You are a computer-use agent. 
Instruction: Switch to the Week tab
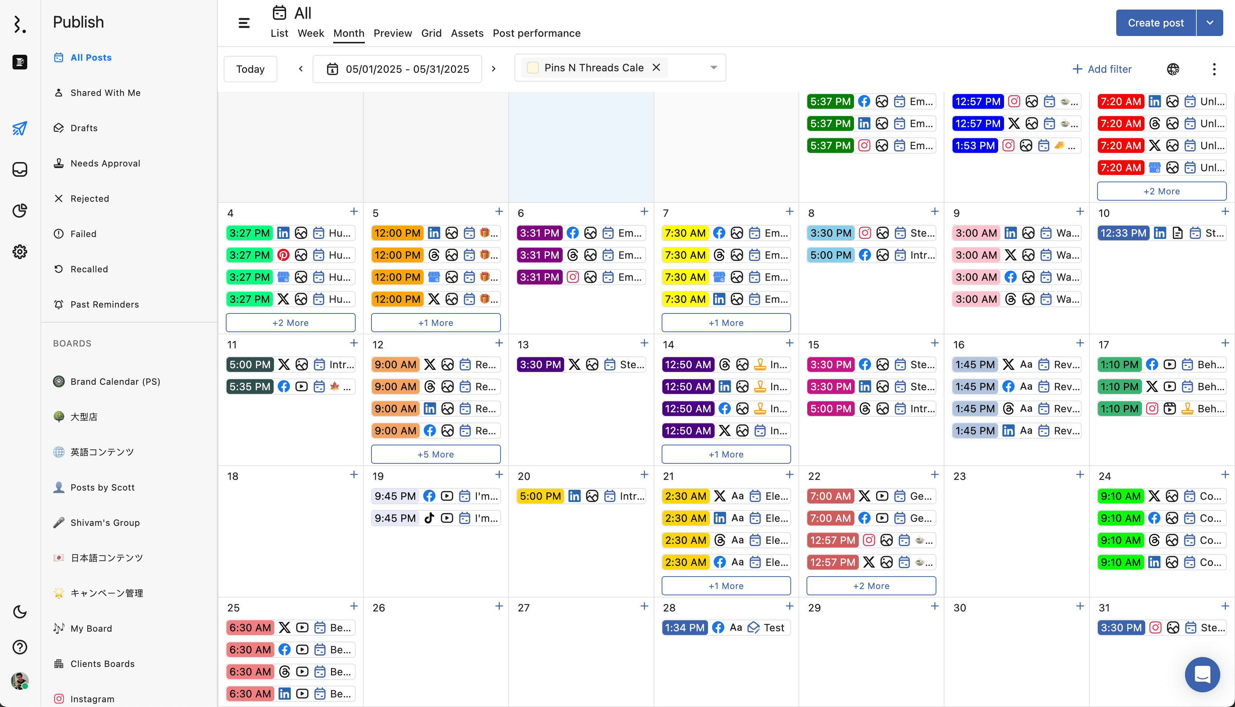click(310, 33)
